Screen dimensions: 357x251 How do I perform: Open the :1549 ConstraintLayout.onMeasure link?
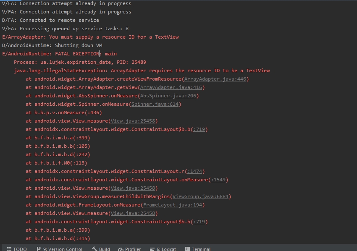(x=218, y=180)
